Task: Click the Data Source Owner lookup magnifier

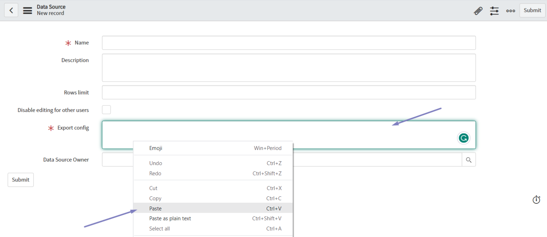Action: pos(469,160)
